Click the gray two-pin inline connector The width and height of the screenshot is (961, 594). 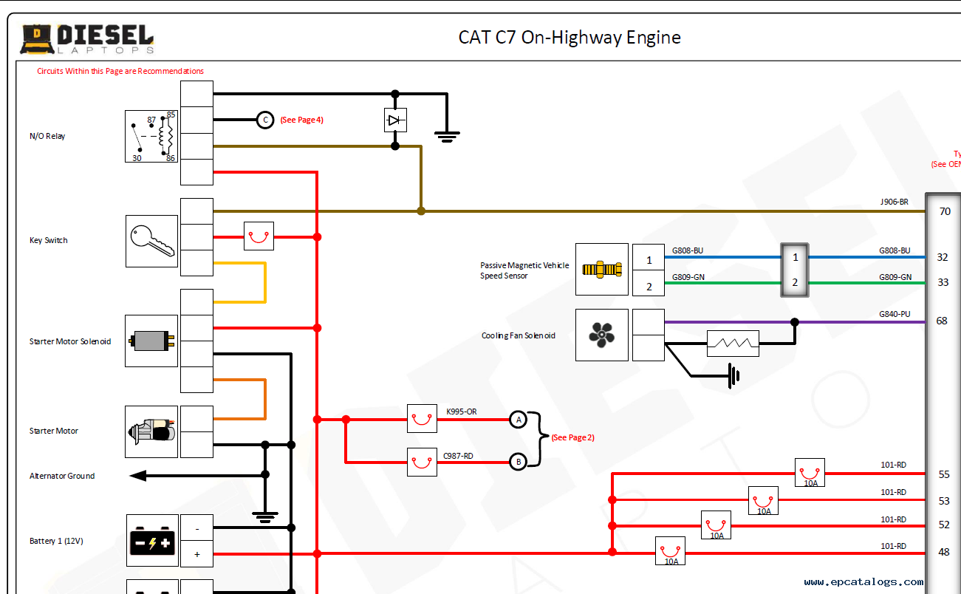(x=795, y=270)
